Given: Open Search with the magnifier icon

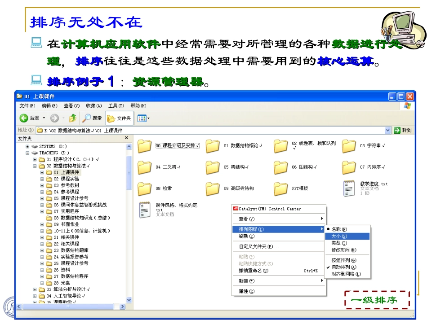Looking at the screenshot, I should point(87,118).
